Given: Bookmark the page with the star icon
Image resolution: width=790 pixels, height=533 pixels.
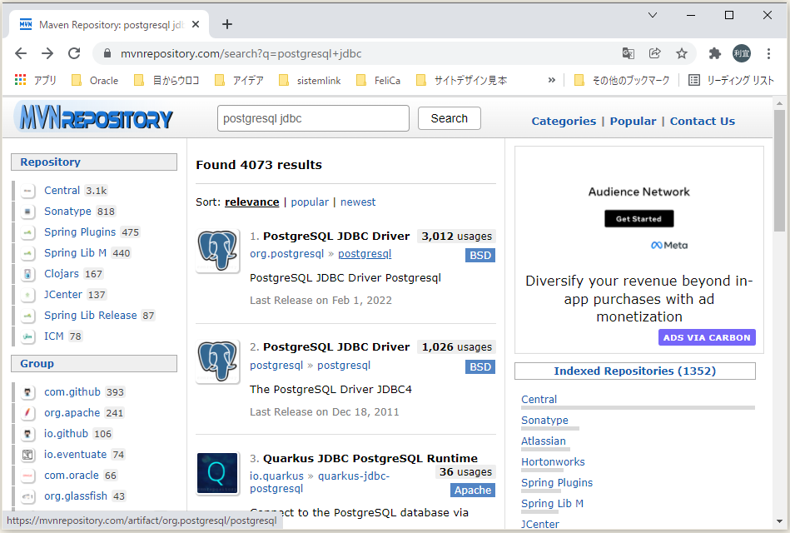Looking at the screenshot, I should pos(682,52).
